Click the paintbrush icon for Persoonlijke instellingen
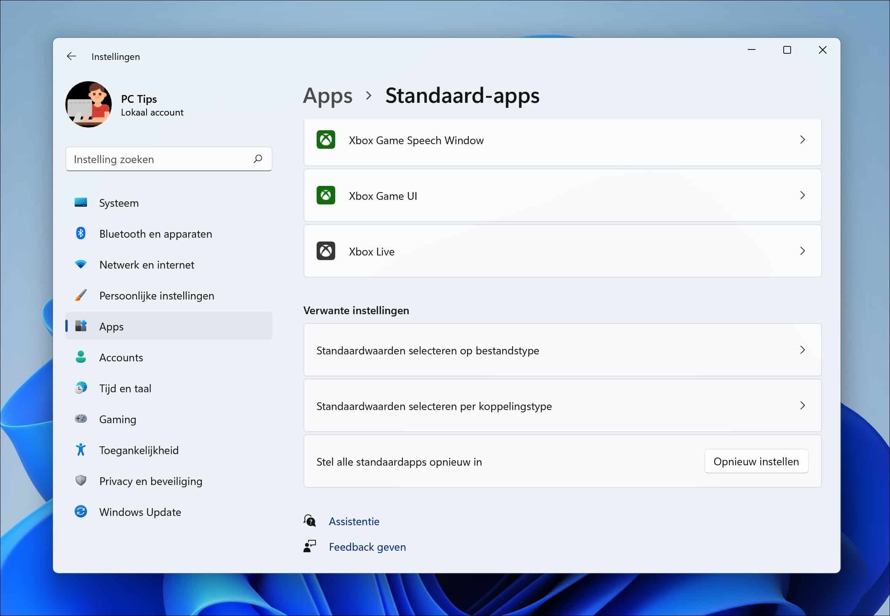 [81, 295]
